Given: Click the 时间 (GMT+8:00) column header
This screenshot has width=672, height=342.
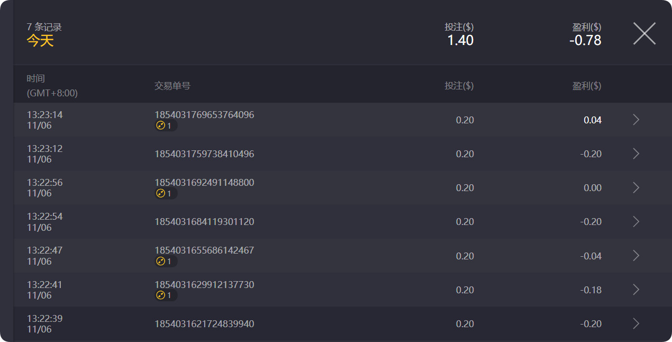Looking at the screenshot, I should (52, 86).
